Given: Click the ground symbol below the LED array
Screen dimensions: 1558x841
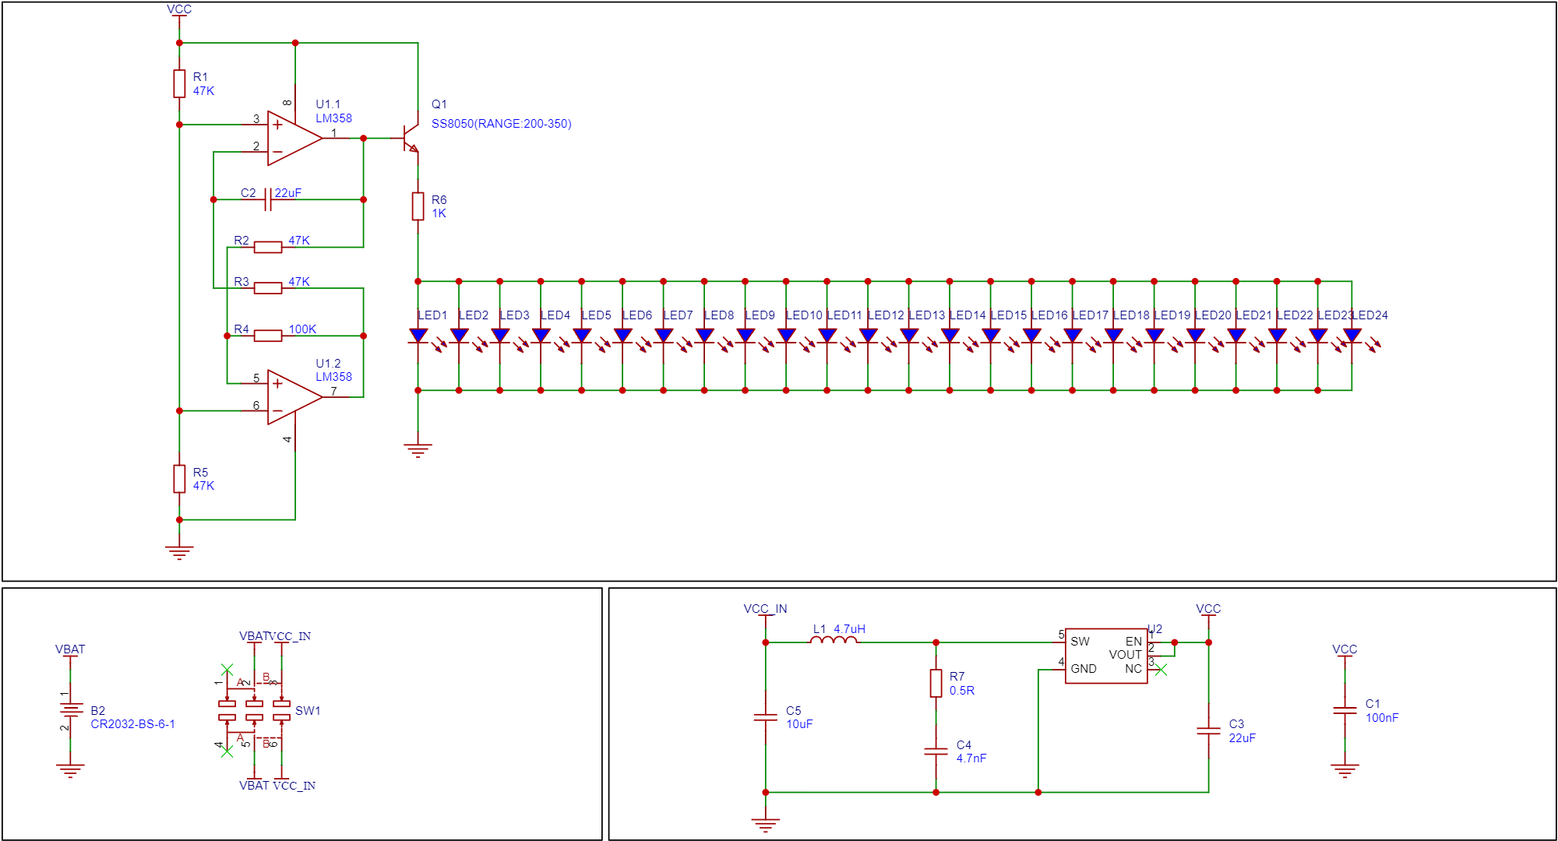Looking at the screenshot, I should tap(418, 449).
